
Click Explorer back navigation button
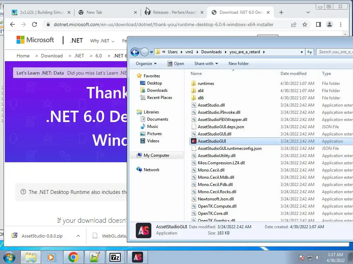[135, 52]
